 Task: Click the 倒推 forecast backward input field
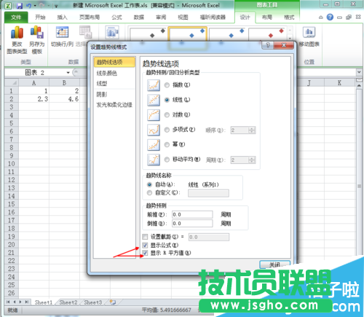pos(192,224)
